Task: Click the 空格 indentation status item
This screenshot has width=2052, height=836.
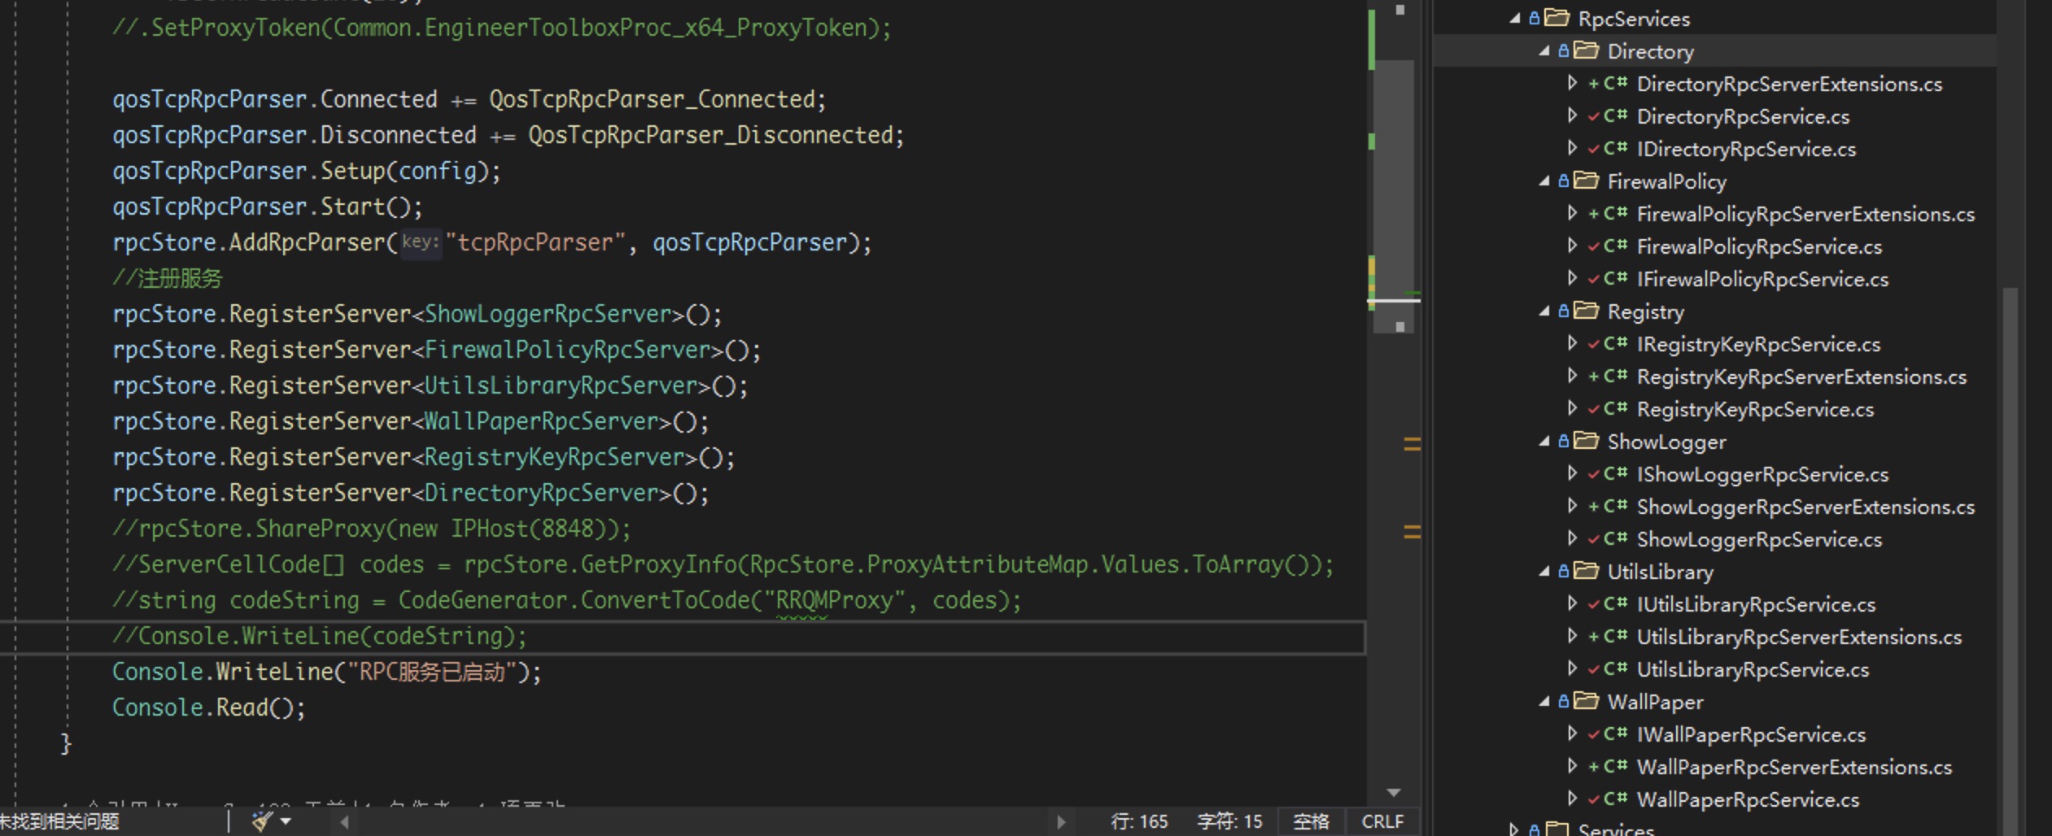Action: (1311, 821)
